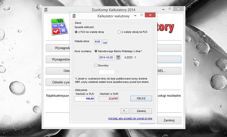Minimize the DuoKomp Kalkulatory 2014 window
The width and height of the screenshot is (227, 137).
tap(163, 10)
